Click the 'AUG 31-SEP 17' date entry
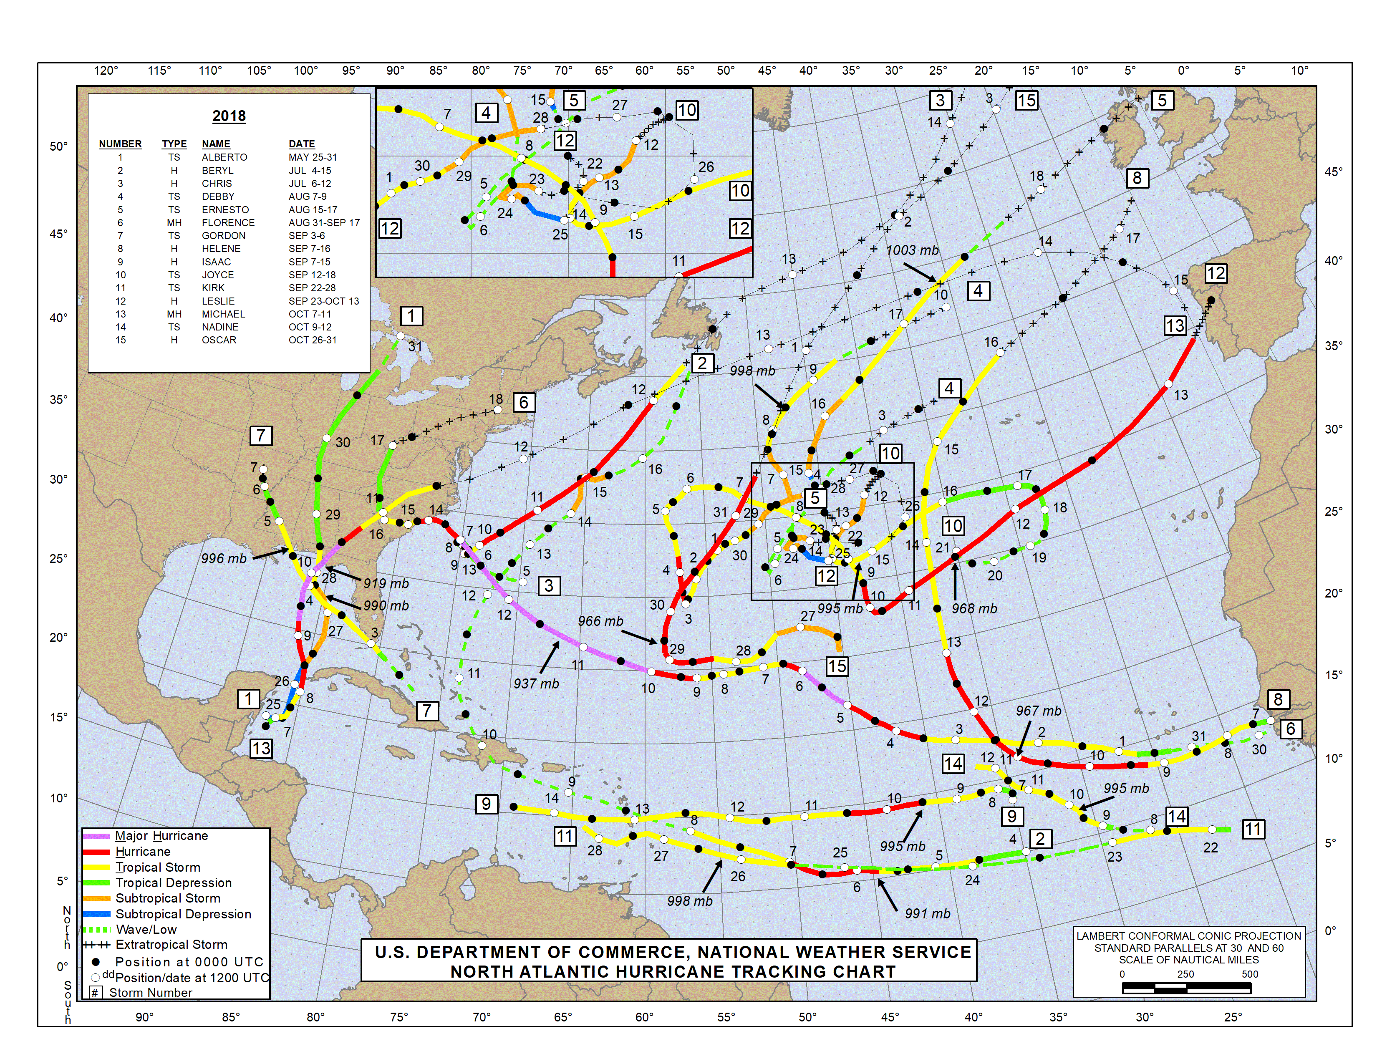 tap(324, 222)
